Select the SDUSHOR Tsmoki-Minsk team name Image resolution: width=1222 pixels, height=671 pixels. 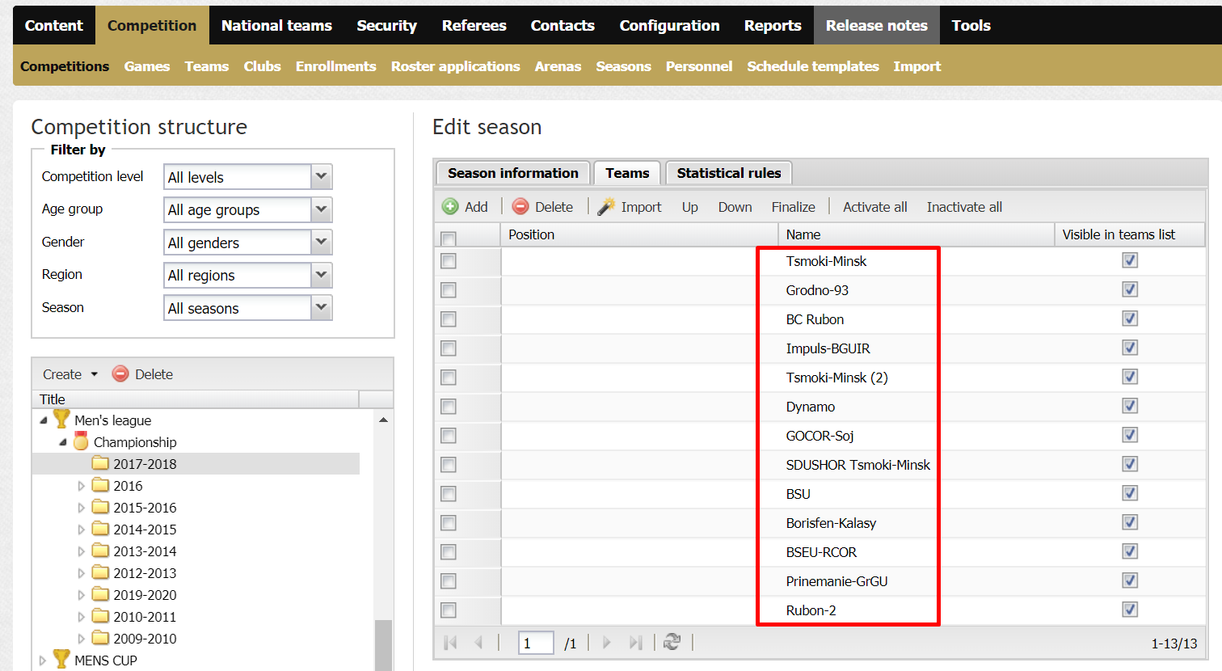(858, 465)
